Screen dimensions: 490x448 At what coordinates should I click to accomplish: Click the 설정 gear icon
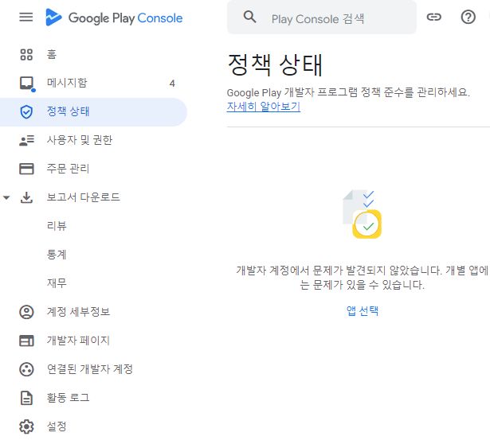(x=26, y=427)
